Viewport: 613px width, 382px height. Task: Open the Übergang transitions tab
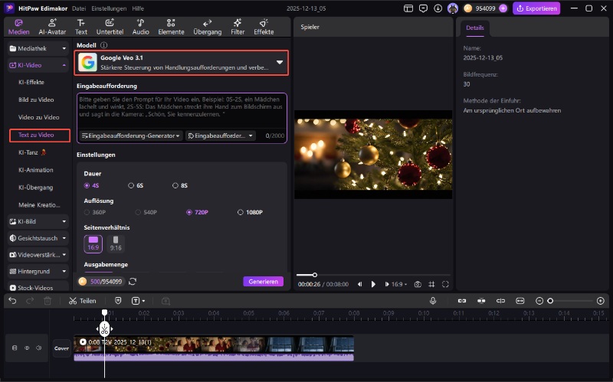[x=207, y=27]
